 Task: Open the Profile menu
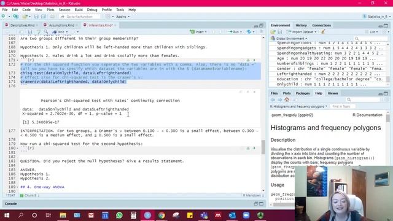tap(106, 10)
